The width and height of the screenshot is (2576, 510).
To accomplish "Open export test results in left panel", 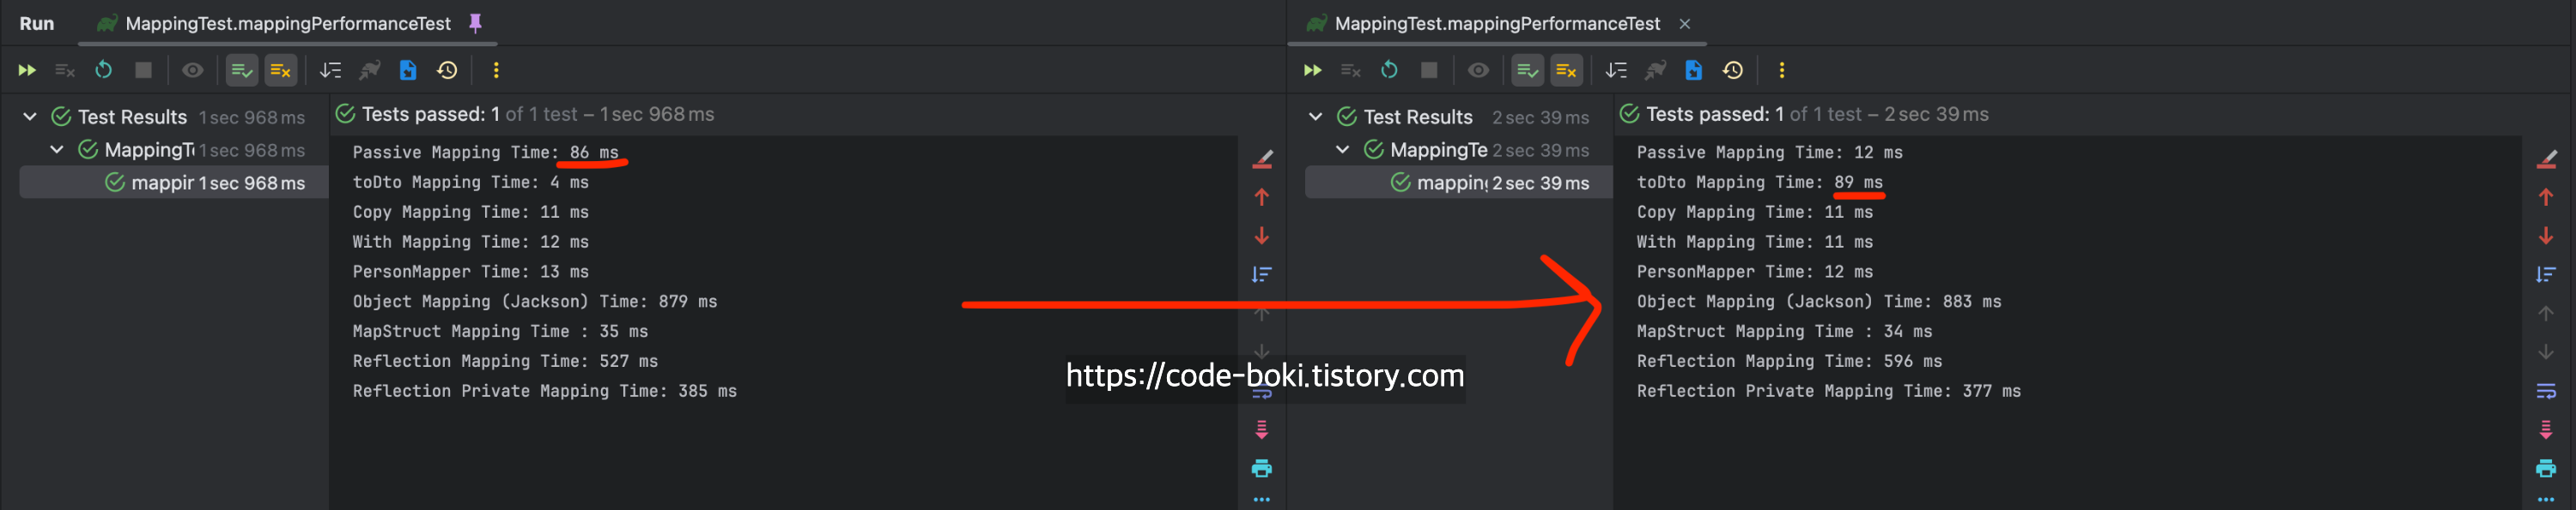I will pos(408,70).
